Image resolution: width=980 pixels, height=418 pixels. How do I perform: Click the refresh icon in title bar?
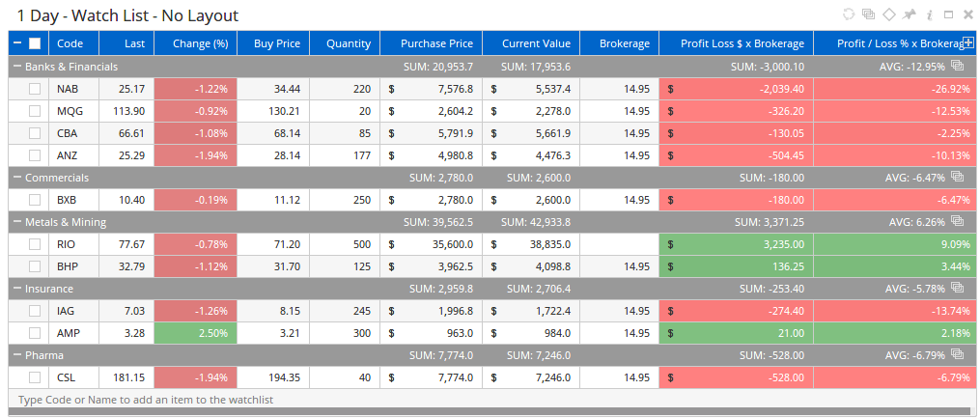pos(848,14)
